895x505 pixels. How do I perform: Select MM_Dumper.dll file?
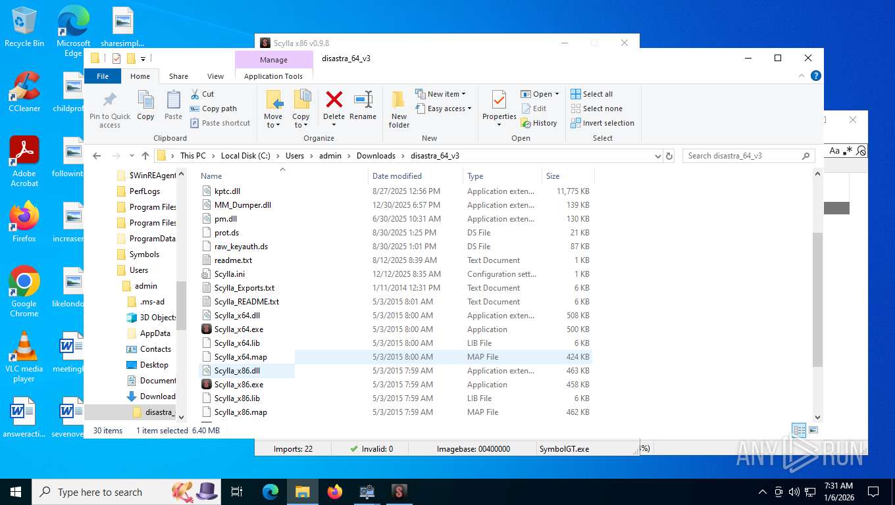coord(242,205)
